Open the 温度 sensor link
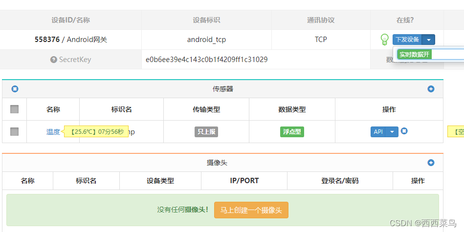Viewport: 464px width, 232px height. [x=53, y=132]
